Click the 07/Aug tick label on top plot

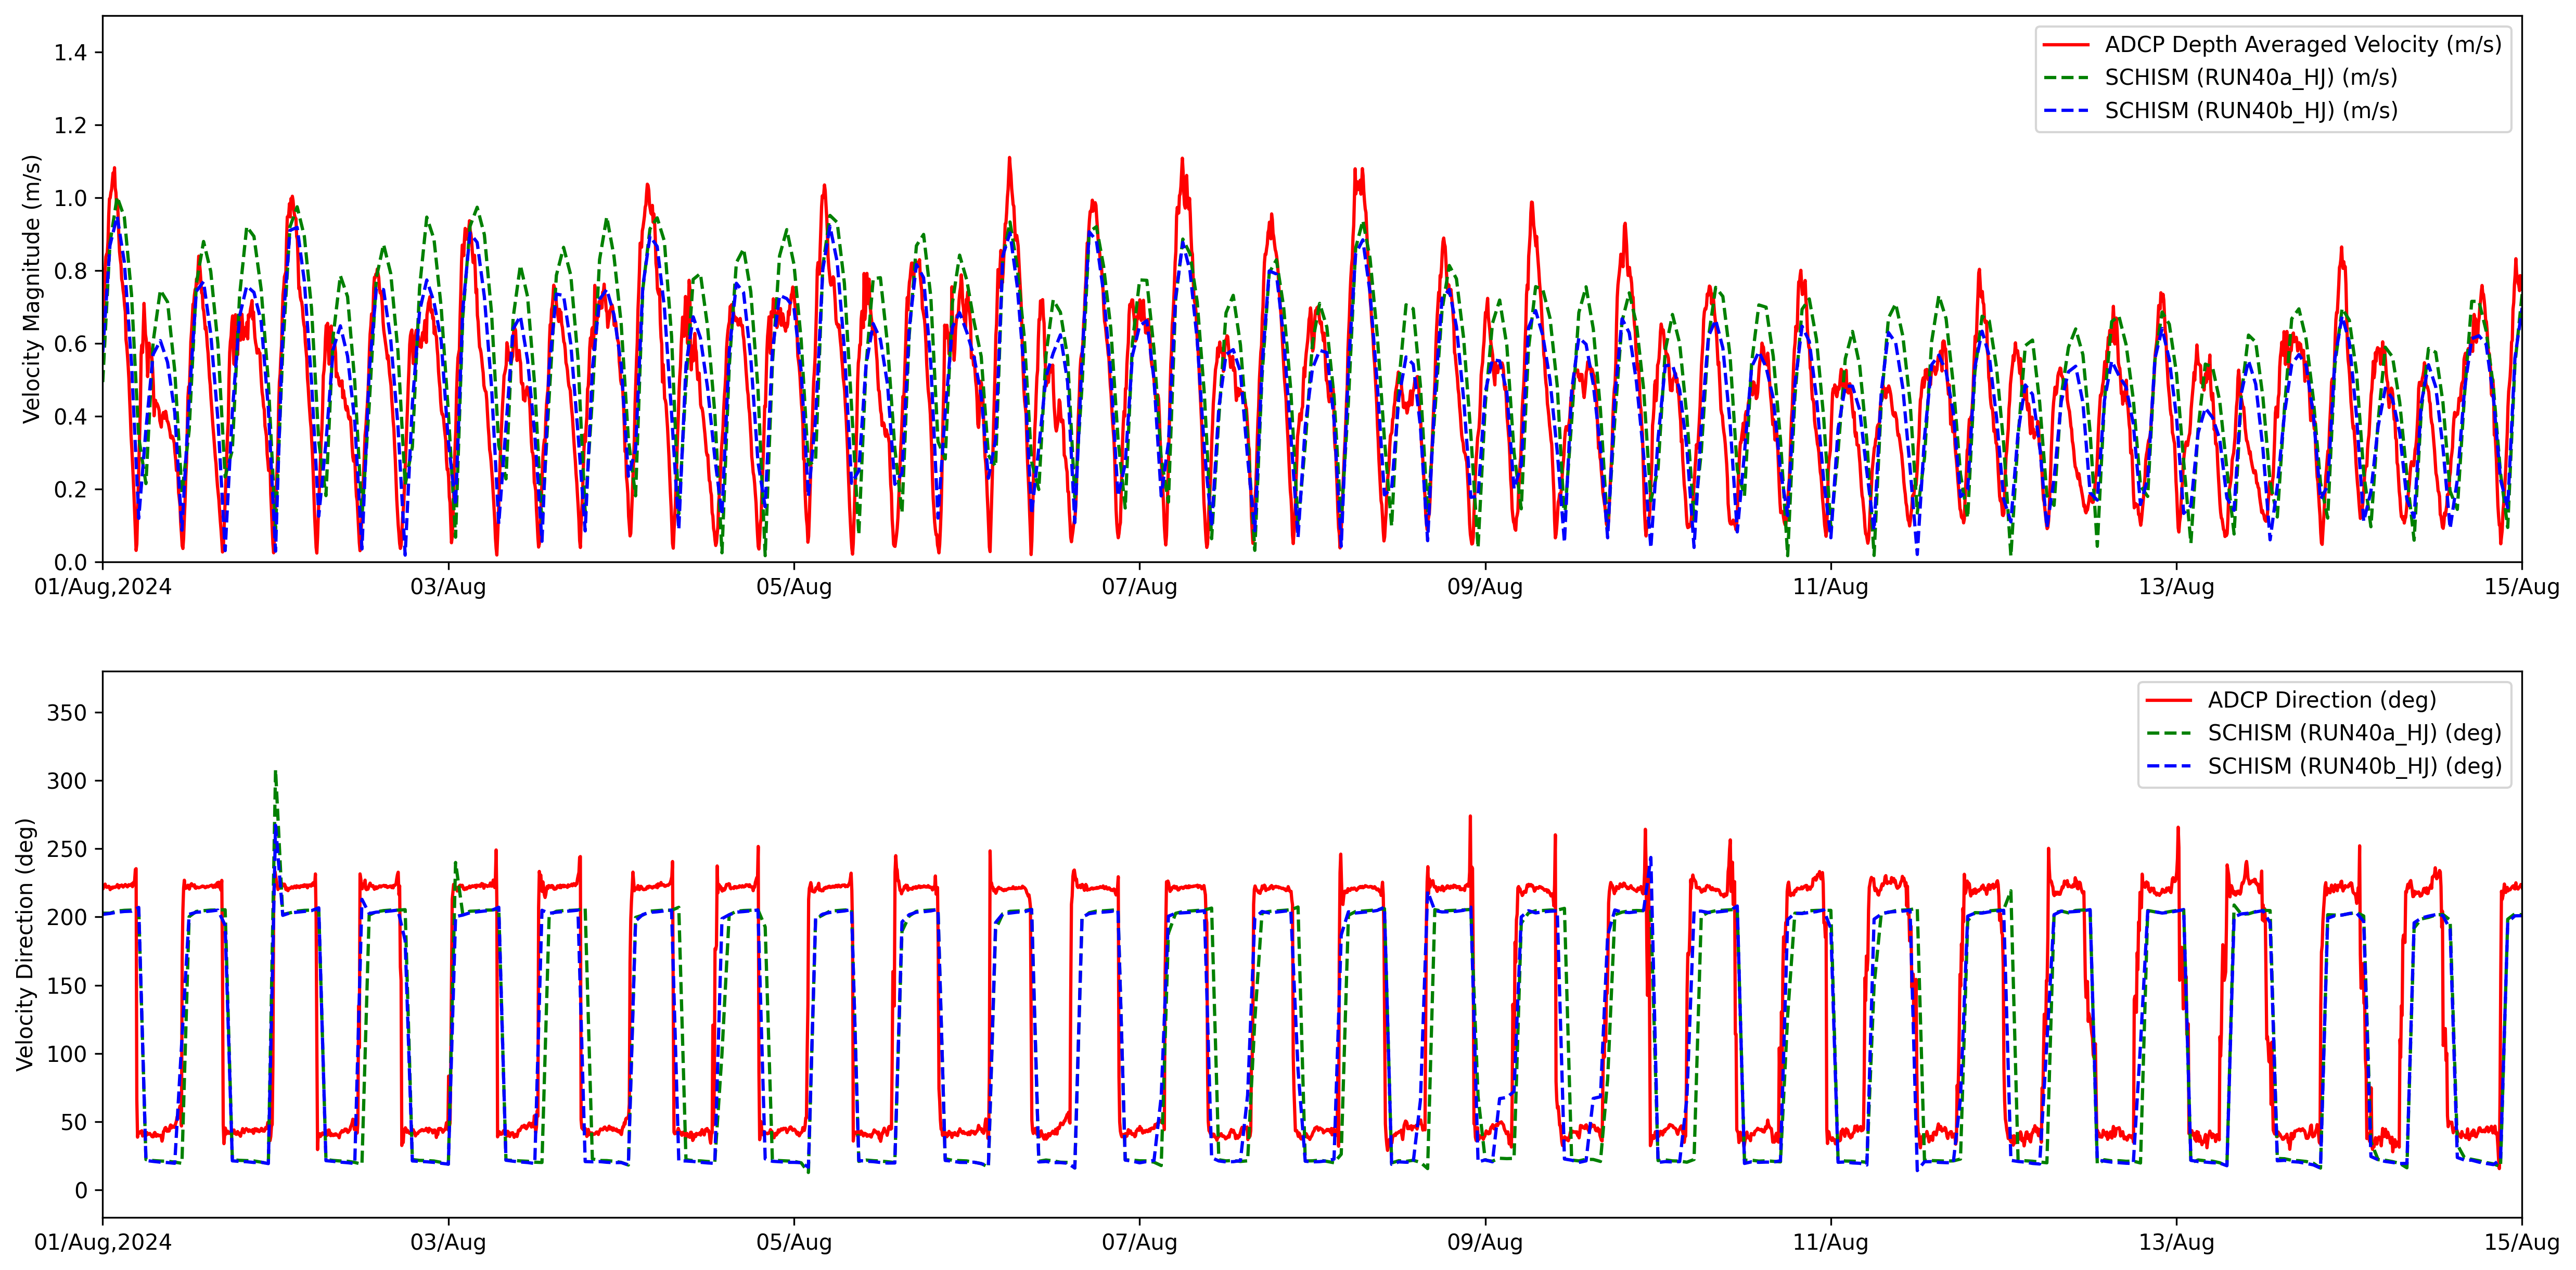pos(1139,587)
